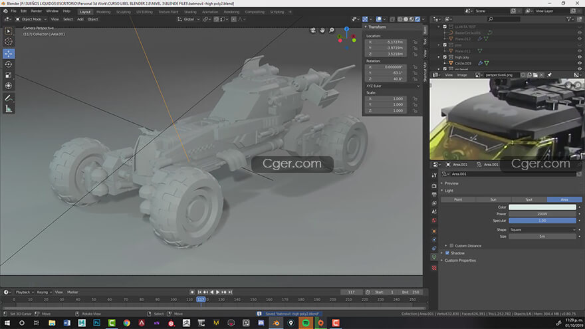Select the Annotate pencil tool
Screen dimensions: 585x329
pos(9,98)
